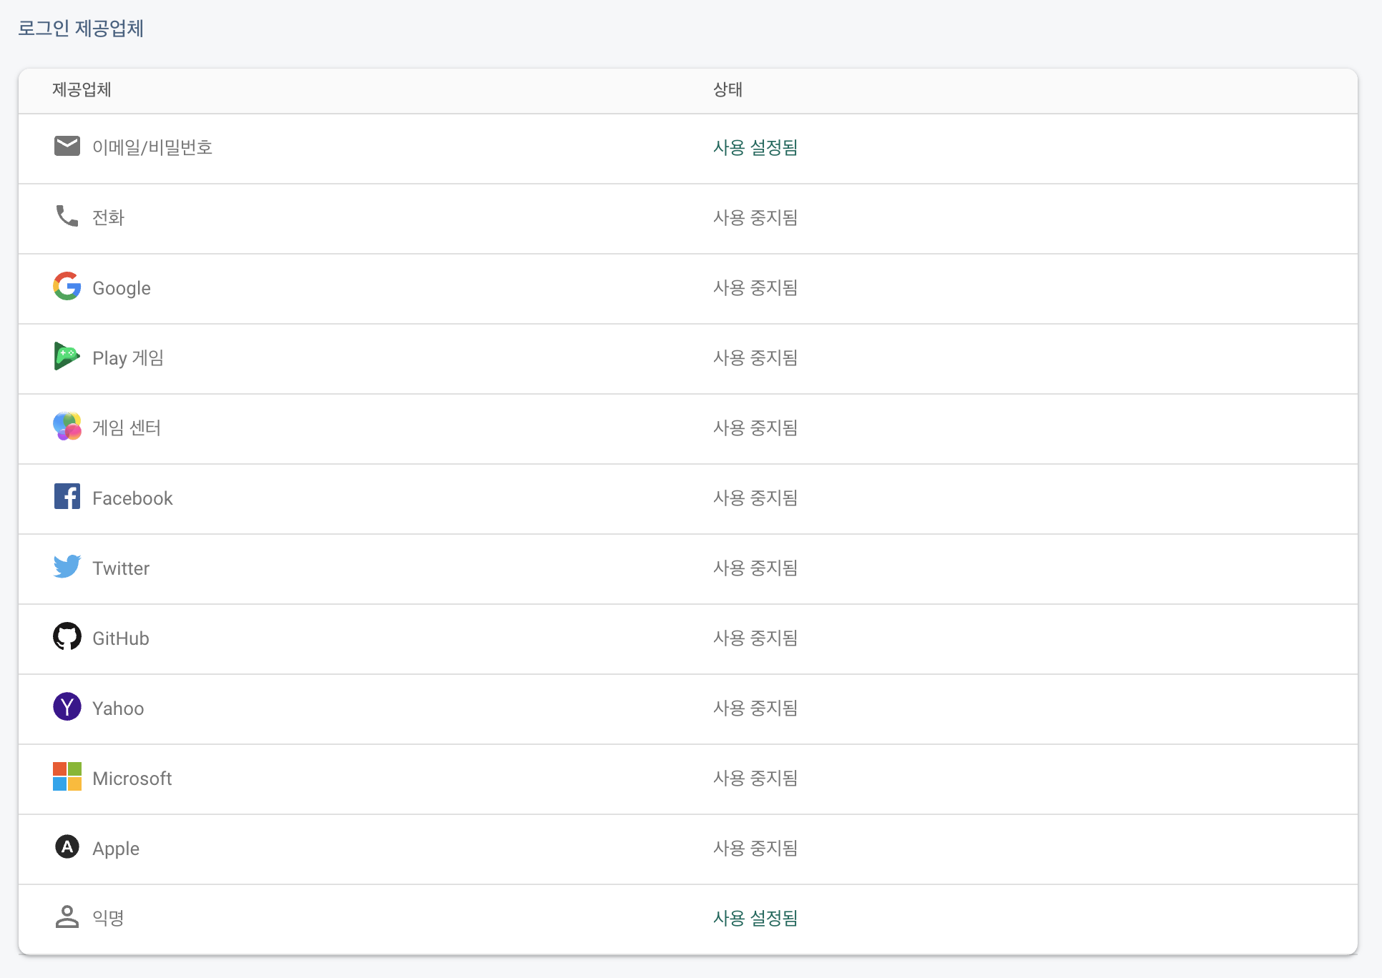Click the 사용 설정됨 status for email

point(755,147)
